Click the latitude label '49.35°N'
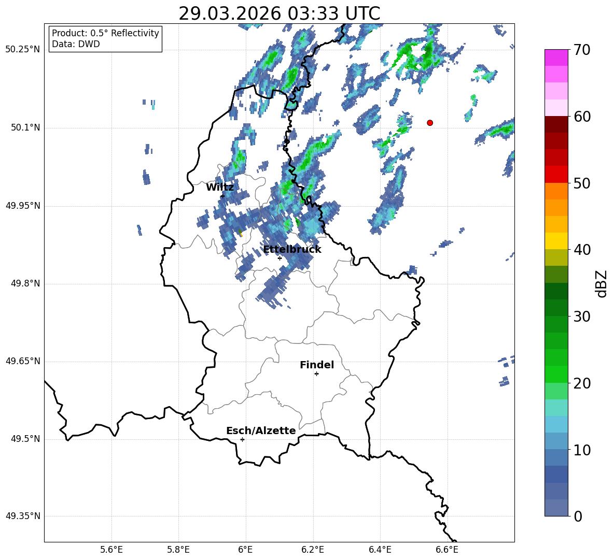Screen dimensions: 614x560 23,516
